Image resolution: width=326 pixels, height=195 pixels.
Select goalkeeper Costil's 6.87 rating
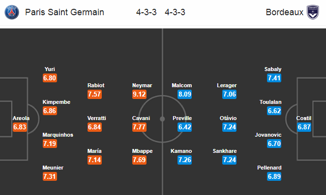304,127
